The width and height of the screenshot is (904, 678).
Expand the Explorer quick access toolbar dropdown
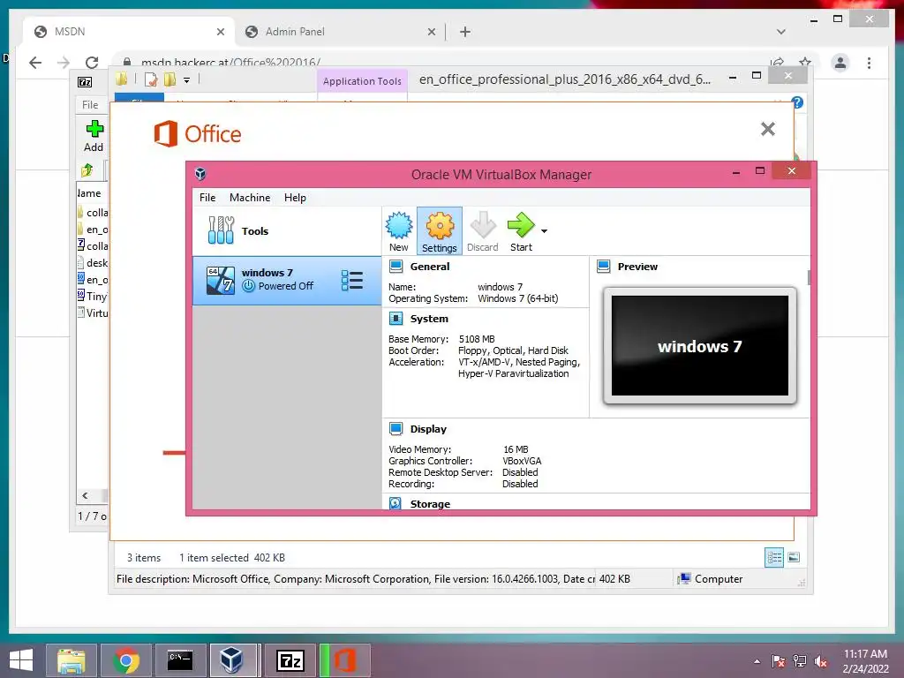[x=187, y=80]
